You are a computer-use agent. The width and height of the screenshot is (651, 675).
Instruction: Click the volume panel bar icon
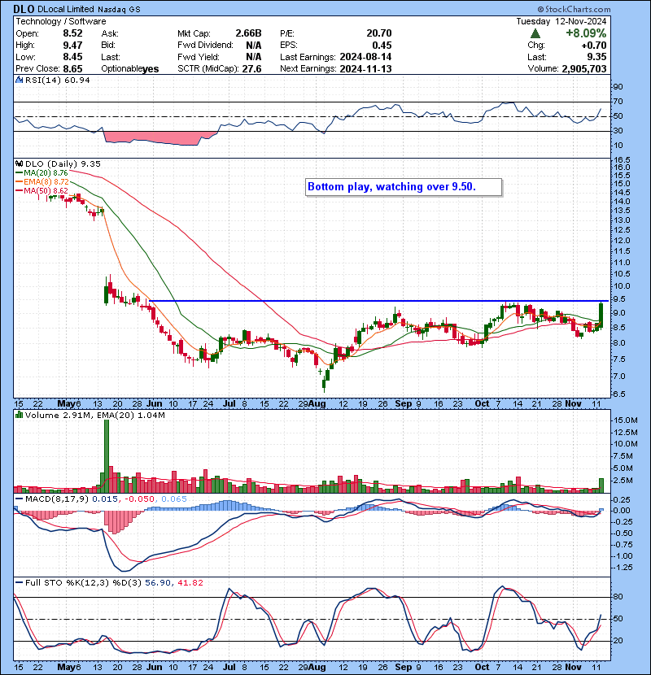tap(19, 415)
